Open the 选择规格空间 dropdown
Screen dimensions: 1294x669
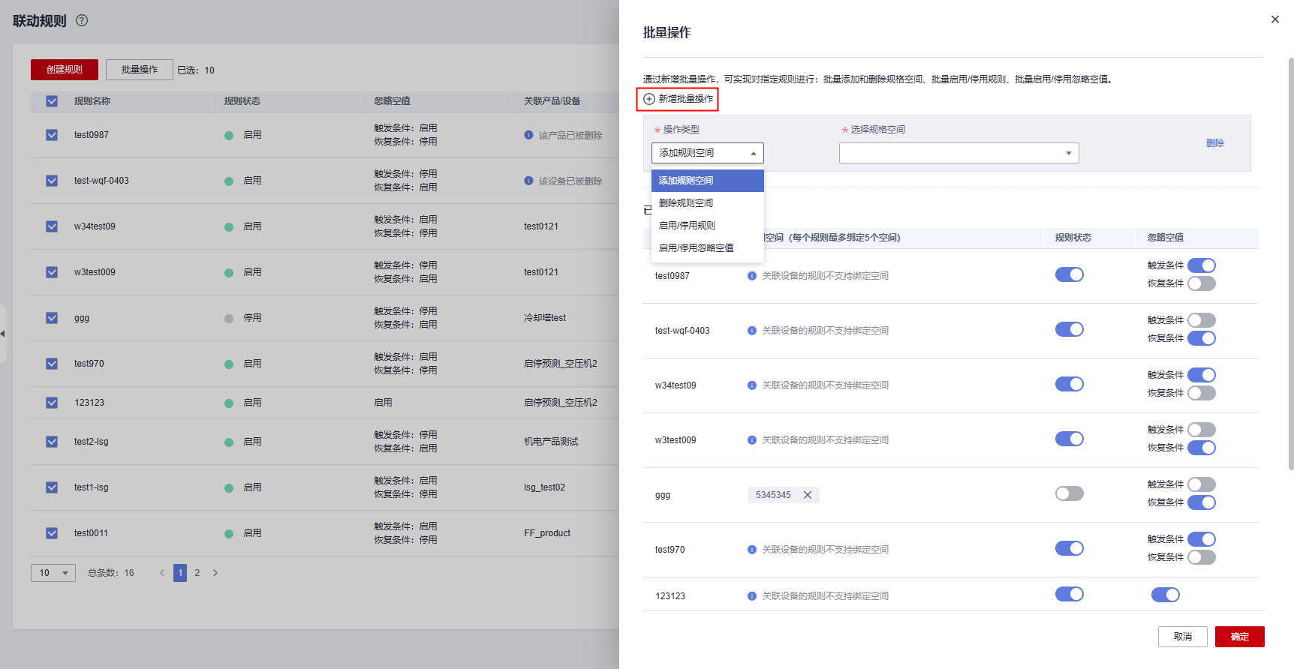click(958, 153)
